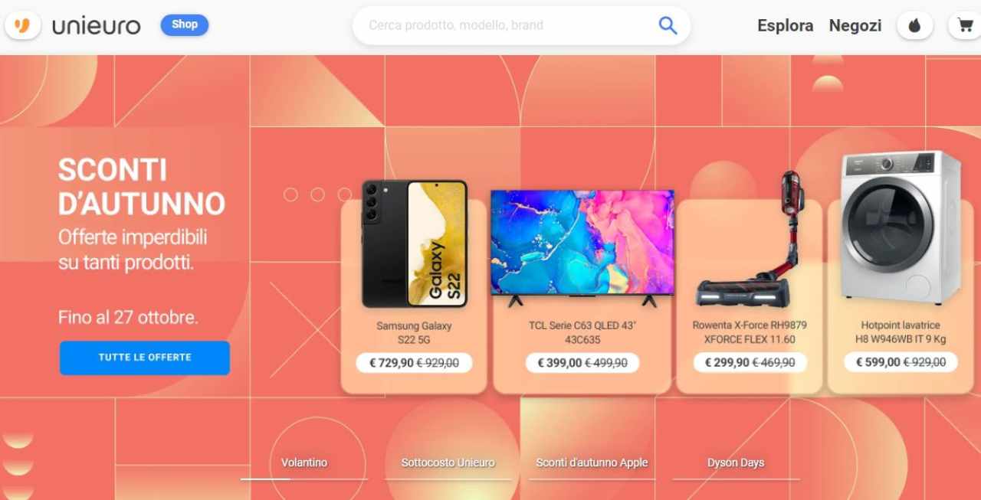
Task: Switch to Sconti d'autunno Apple tab
Action: coord(592,462)
